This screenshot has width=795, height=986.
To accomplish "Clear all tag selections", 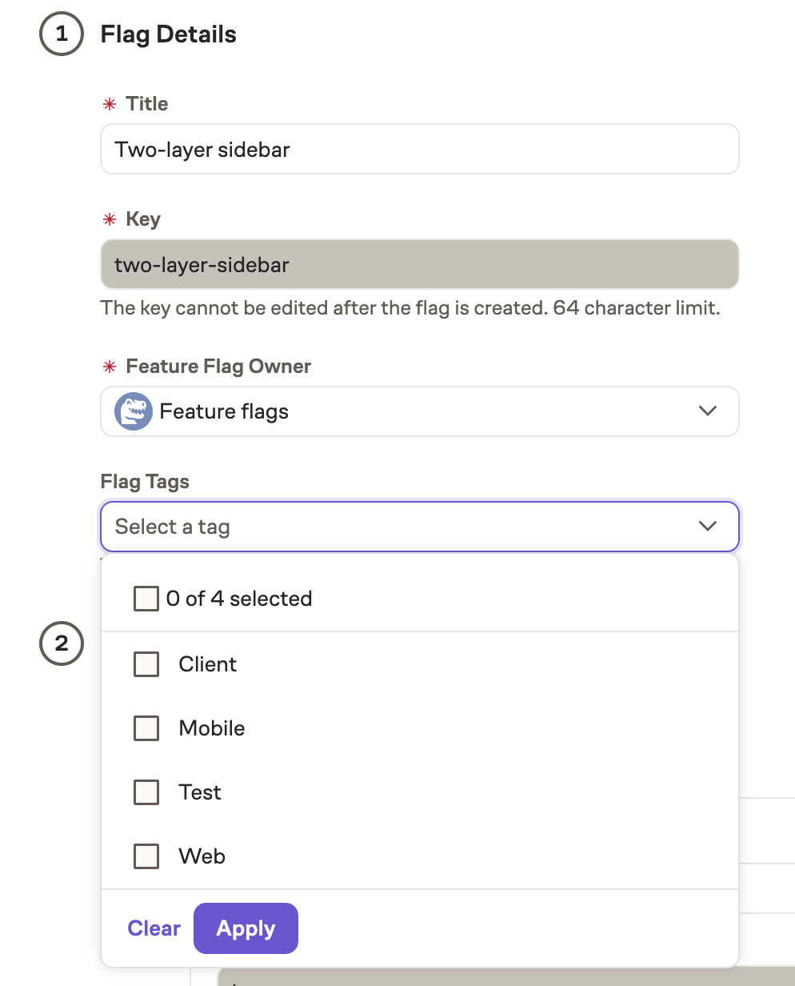I will [154, 928].
